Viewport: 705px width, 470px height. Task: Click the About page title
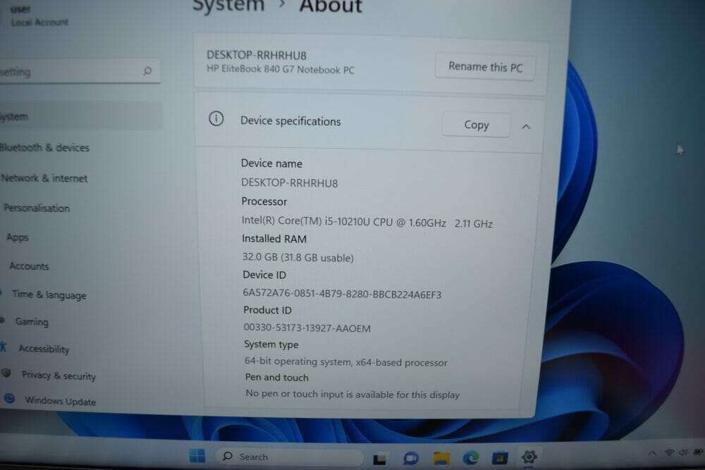click(331, 6)
